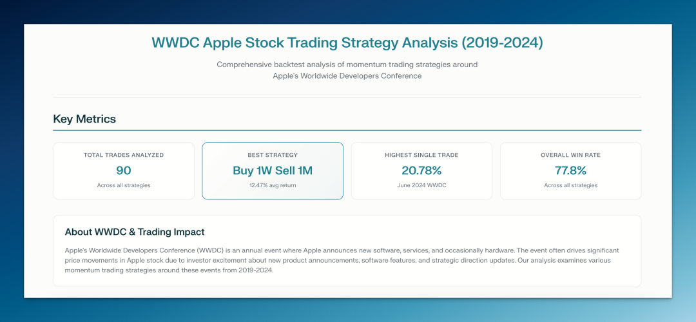
Task: Click the dark blue background outside the report
Action: [x=12, y=161]
